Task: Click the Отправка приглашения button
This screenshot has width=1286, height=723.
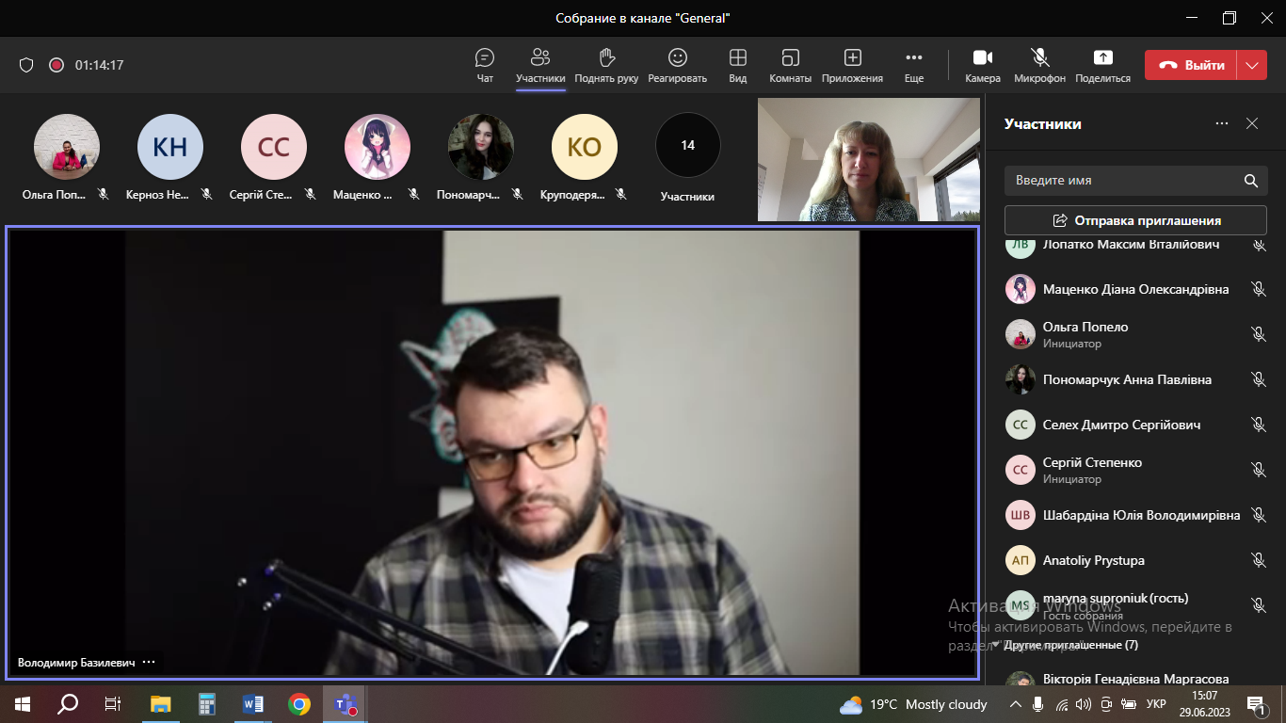Action: tap(1135, 220)
